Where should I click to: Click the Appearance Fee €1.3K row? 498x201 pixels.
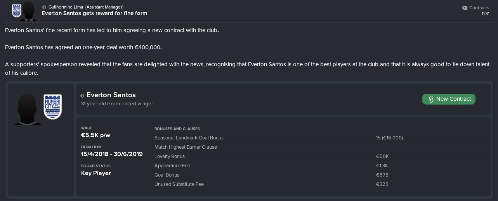click(320, 166)
